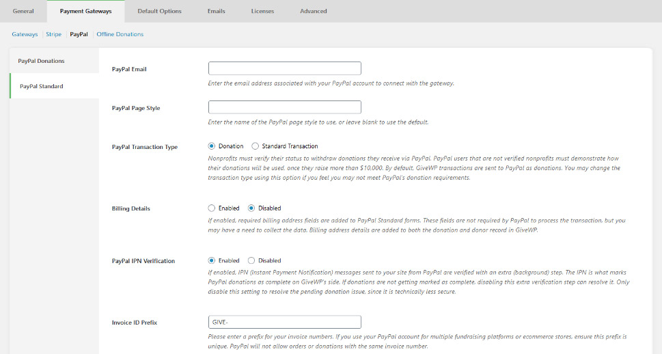Enable Billing Details

pos(212,208)
